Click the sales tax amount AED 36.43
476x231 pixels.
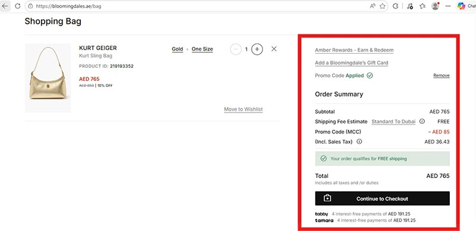[437, 142]
